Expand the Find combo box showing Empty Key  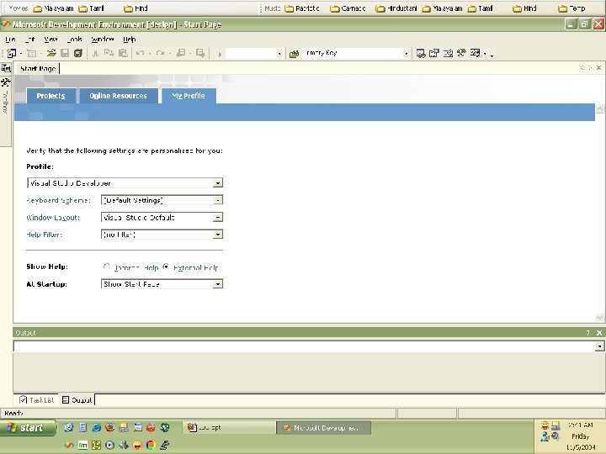point(406,54)
